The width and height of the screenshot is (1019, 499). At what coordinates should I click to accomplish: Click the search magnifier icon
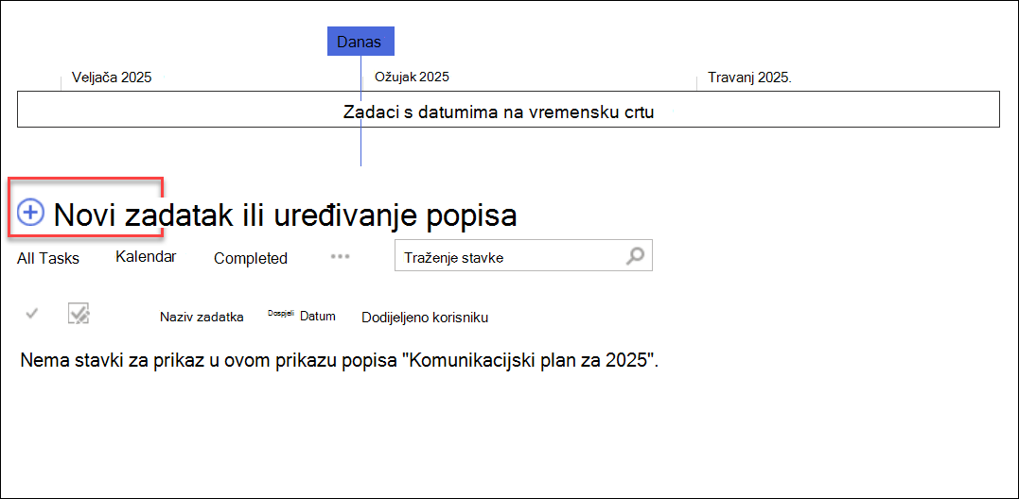coord(635,256)
